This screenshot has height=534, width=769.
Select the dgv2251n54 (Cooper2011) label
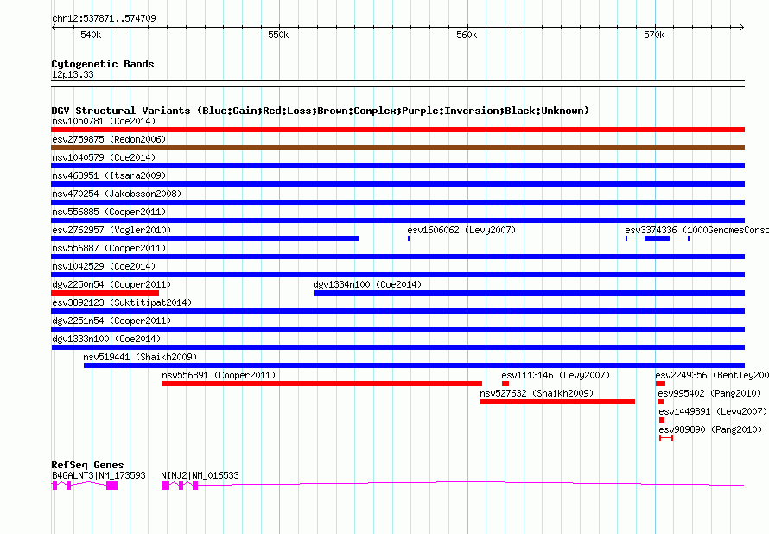pos(111,321)
